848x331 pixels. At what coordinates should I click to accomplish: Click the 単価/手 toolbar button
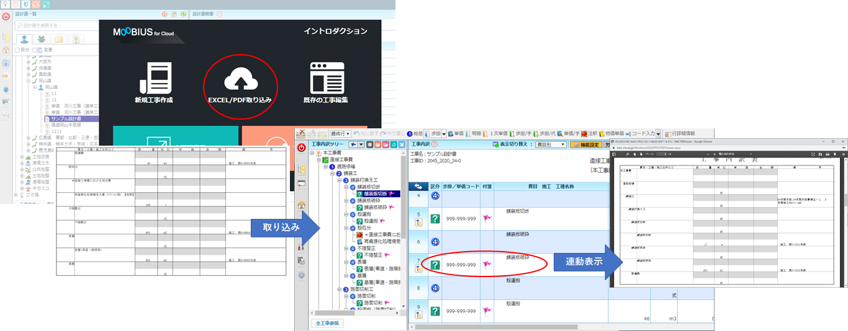(x=568, y=133)
